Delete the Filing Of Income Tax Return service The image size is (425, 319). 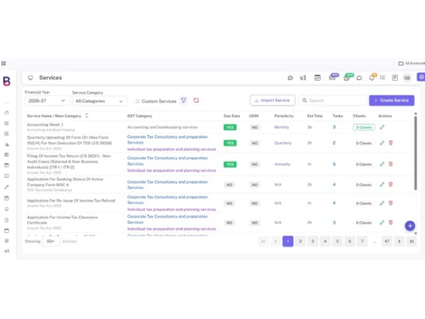click(391, 164)
